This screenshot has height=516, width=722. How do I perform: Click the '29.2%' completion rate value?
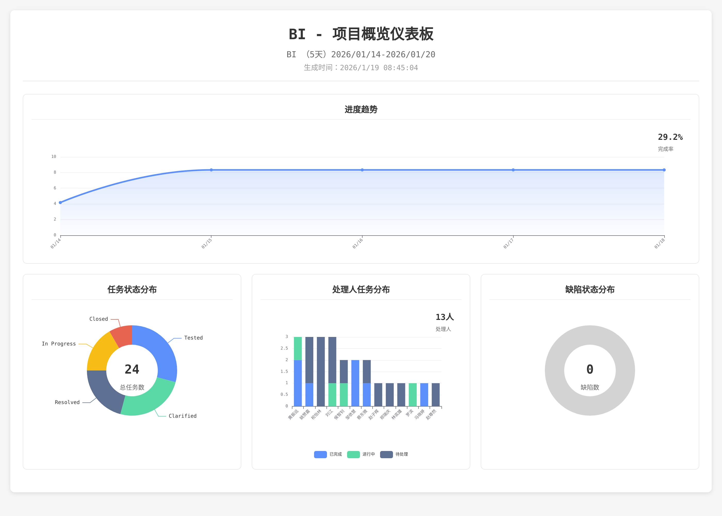pyautogui.click(x=670, y=137)
